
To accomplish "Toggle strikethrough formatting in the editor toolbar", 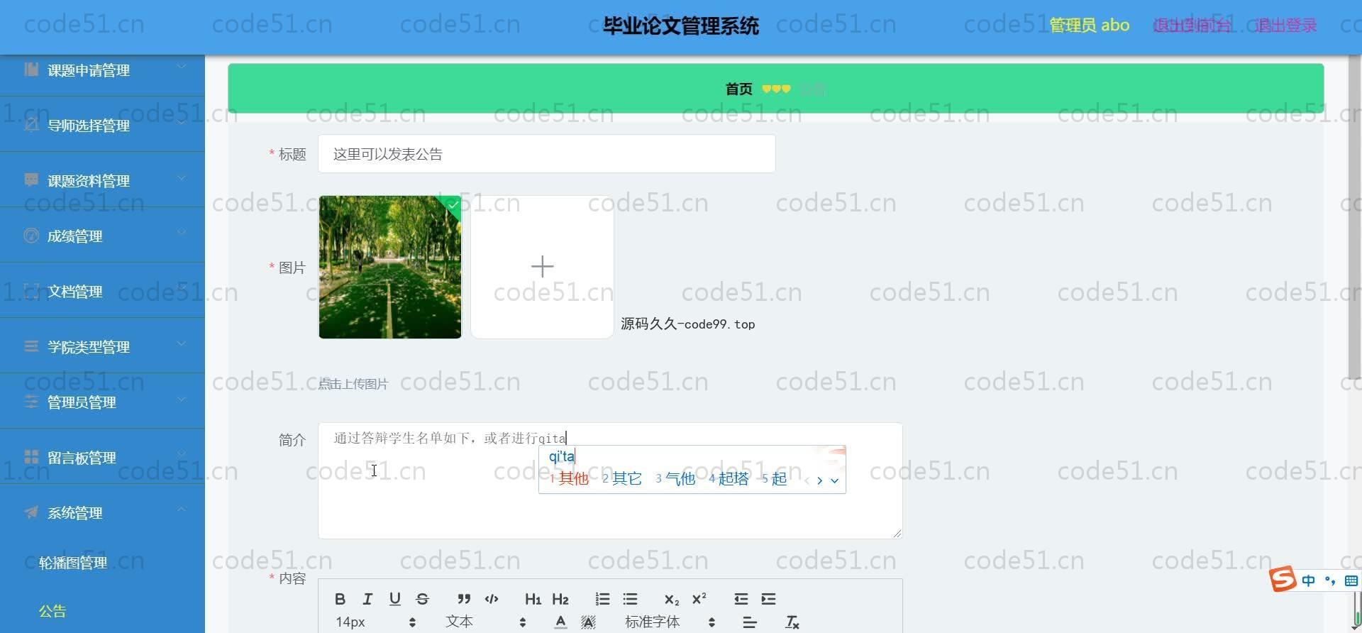I will [422, 599].
